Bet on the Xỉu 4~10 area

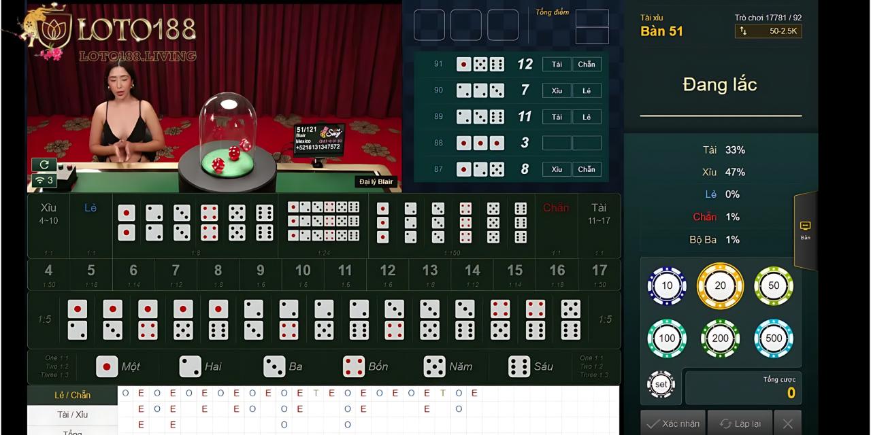(48, 226)
